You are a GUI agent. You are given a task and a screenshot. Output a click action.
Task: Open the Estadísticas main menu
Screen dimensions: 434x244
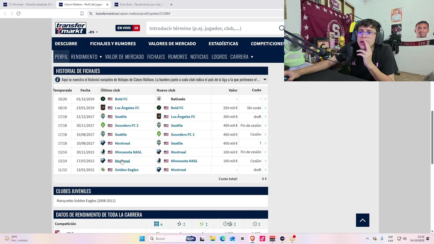pyautogui.click(x=223, y=44)
